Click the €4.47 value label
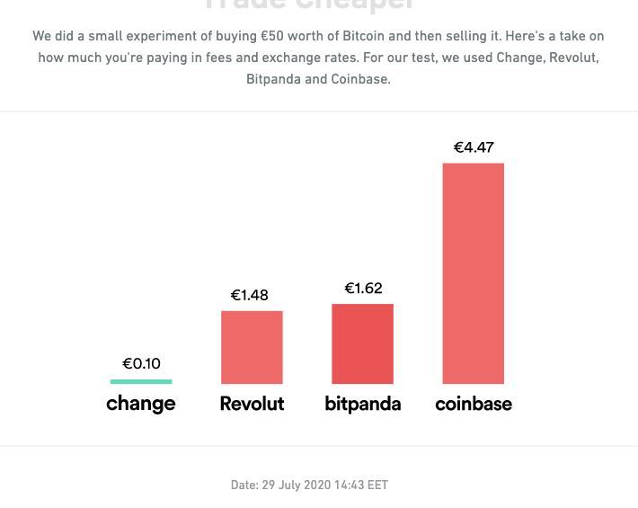The height and width of the screenshot is (508, 638). pyautogui.click(x=474, y=147)
